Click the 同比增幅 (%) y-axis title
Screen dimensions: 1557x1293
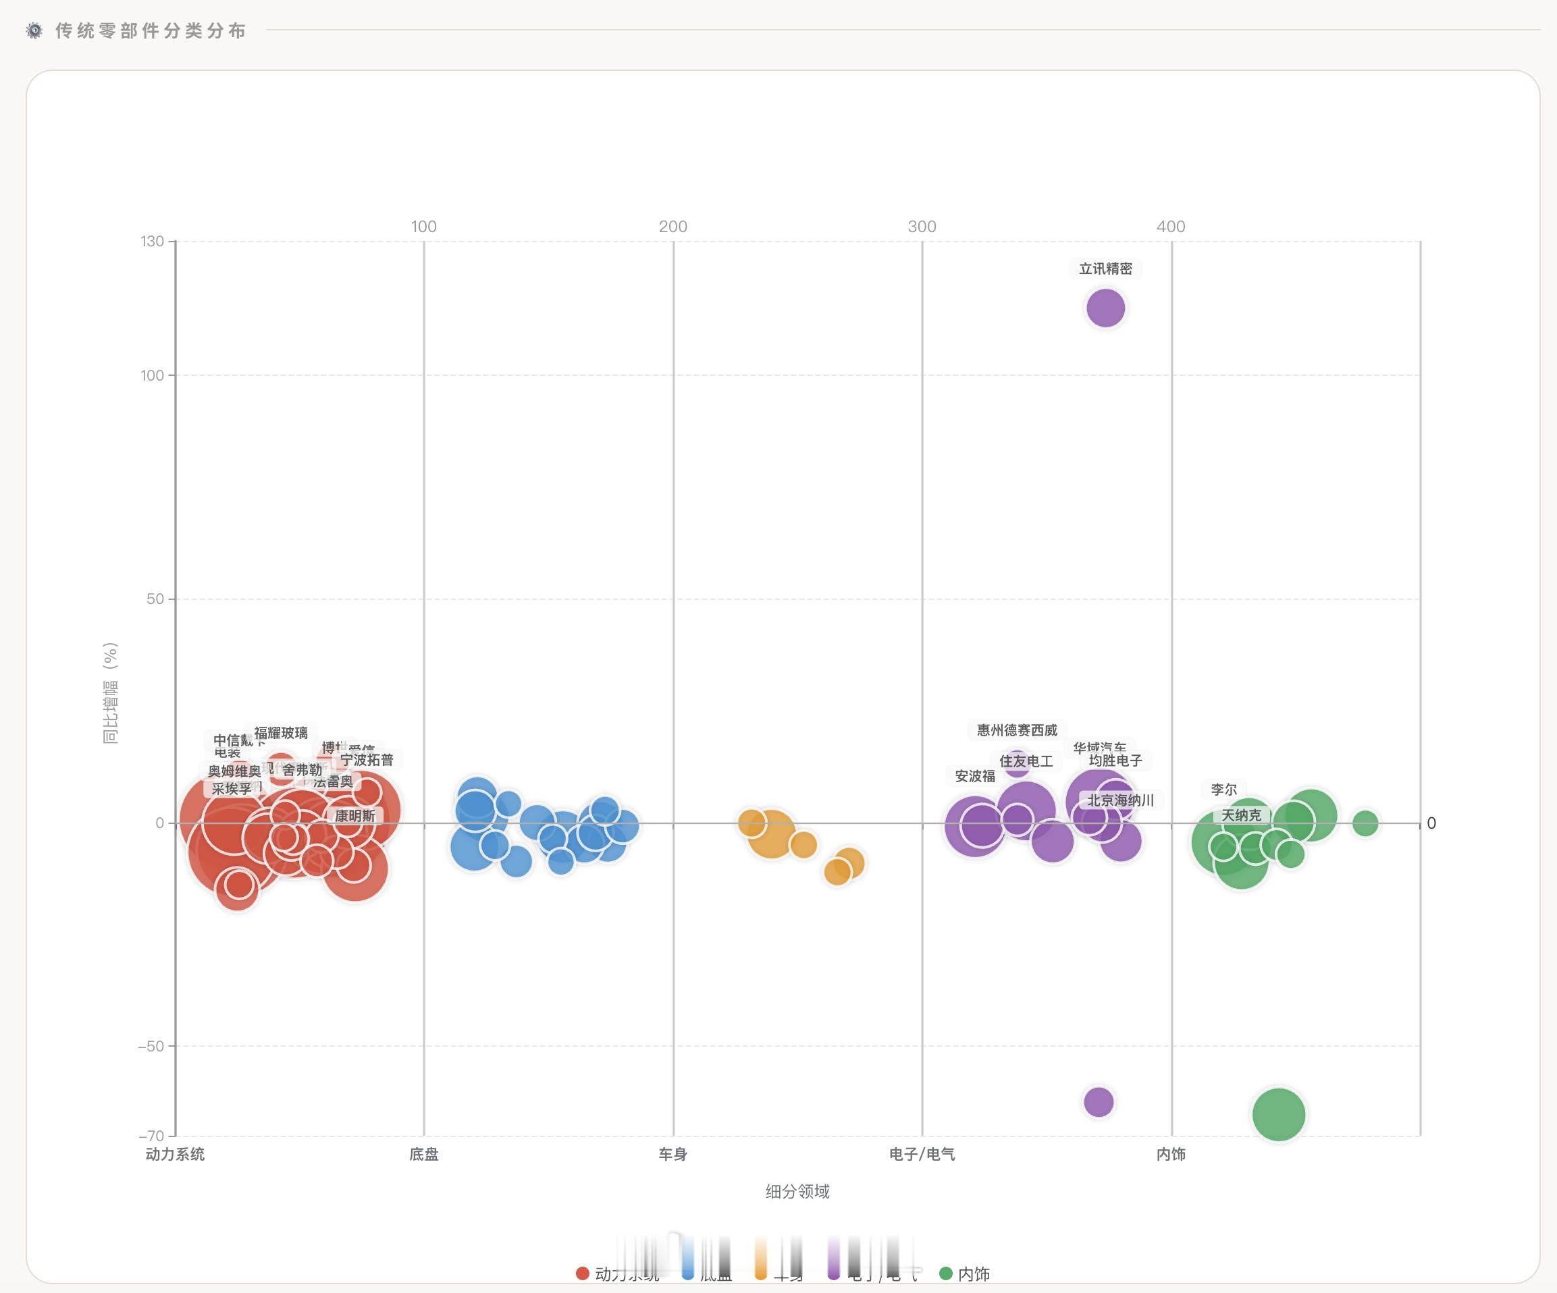(x=110, y=693)
